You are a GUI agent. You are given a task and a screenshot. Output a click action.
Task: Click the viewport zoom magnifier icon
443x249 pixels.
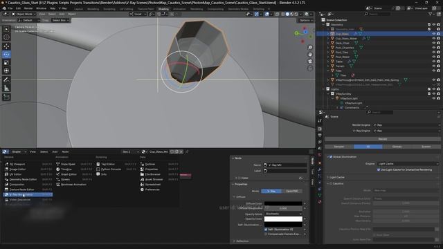tap(310, 48)
